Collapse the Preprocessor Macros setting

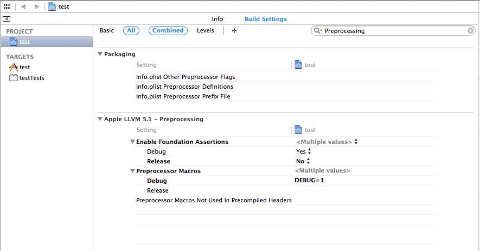point(132,171)
